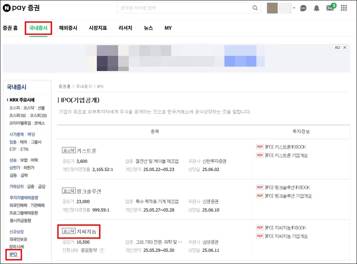Open [IPO] 키스트론 IR BOOK link
The height and width of the screenshot is (264, 357).
286,147
